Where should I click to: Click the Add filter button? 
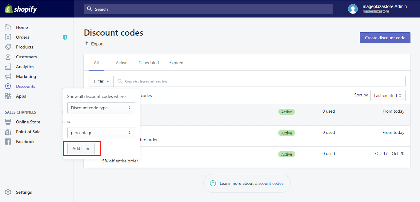(x=81, y=148)
